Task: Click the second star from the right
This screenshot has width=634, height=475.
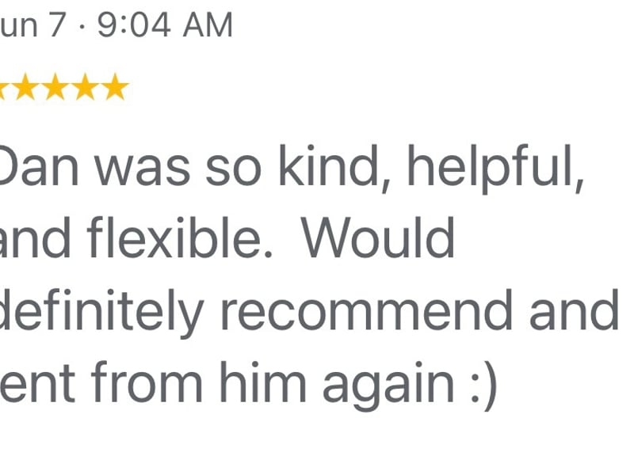Action: click(86, 87)
